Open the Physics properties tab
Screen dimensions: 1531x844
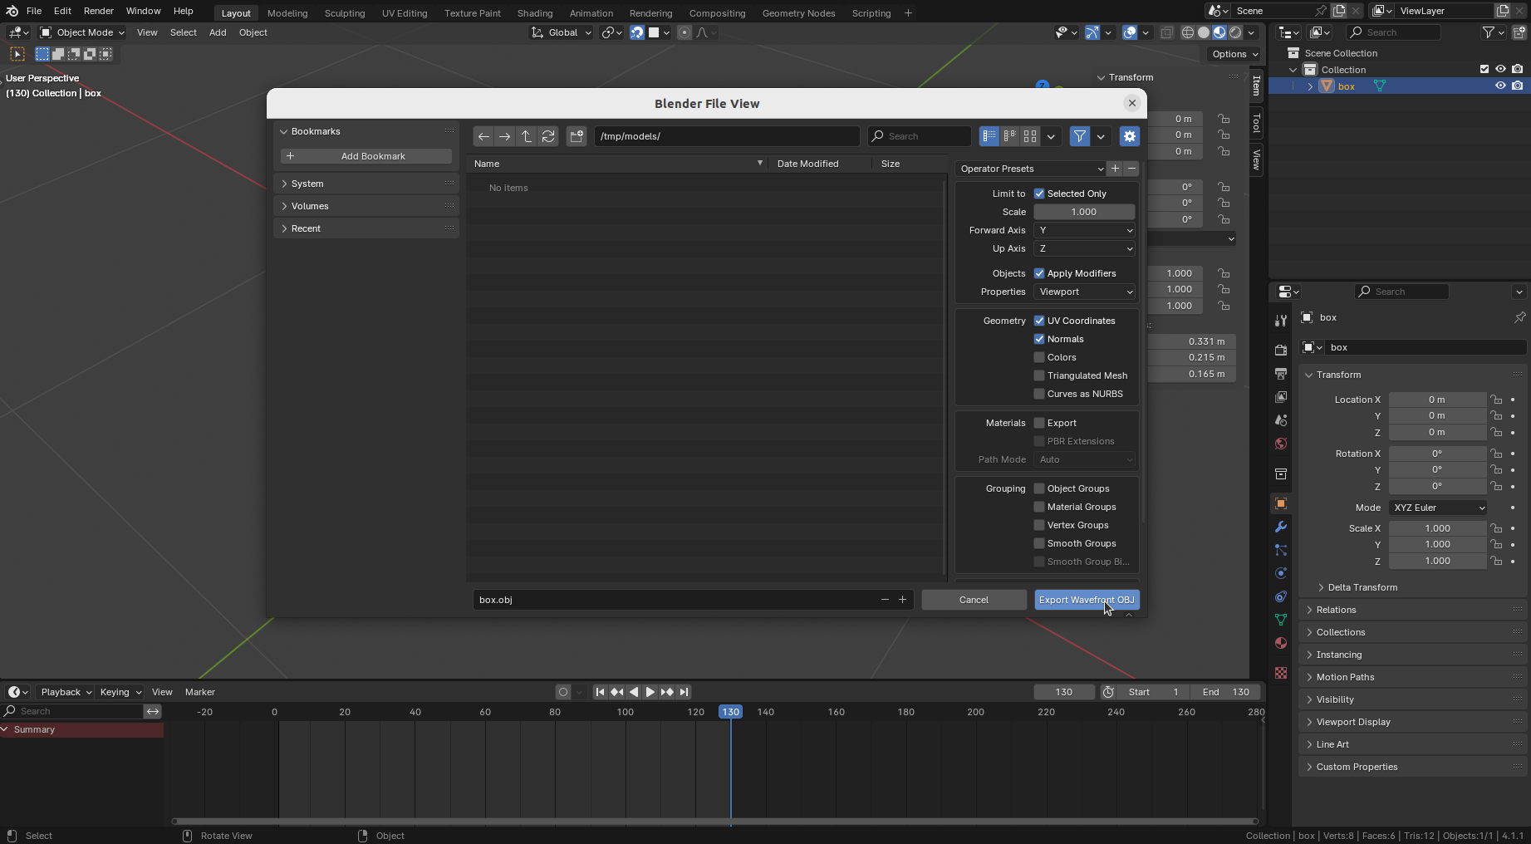pyautogui.click(x=1281, y=573)
